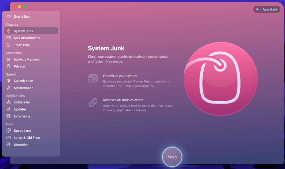Open the Assistant panel
The width and height of the screenshot is (285, 169).
coord(267,9)
